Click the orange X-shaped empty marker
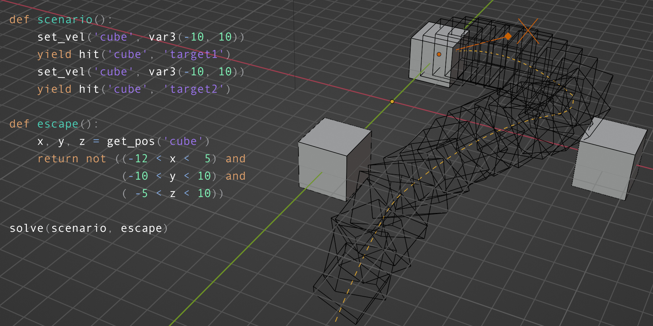 click(x=528, y=31)
